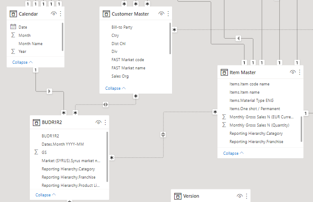Screen dimensions: 313x202
Task: Open more options for Calendar table
Action: click(61, 13)
